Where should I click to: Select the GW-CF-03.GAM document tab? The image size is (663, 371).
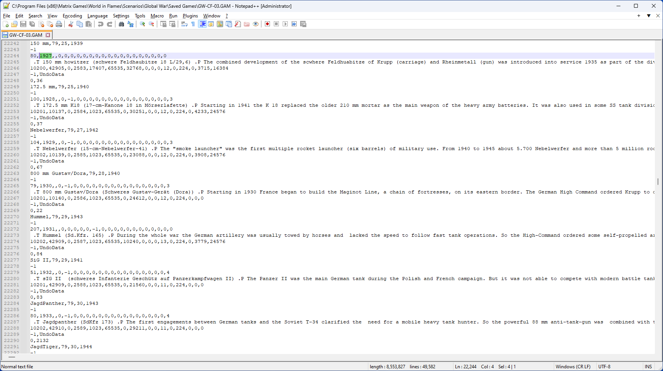pos(25,34)
